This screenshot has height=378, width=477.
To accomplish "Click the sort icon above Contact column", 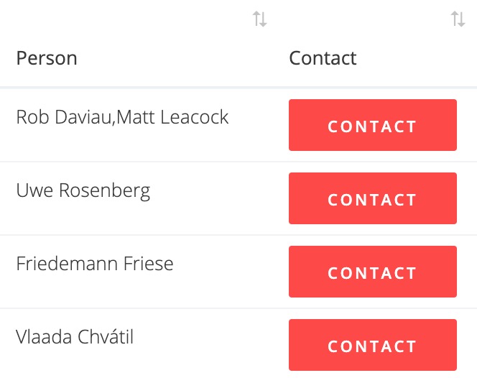I will 458,19.
